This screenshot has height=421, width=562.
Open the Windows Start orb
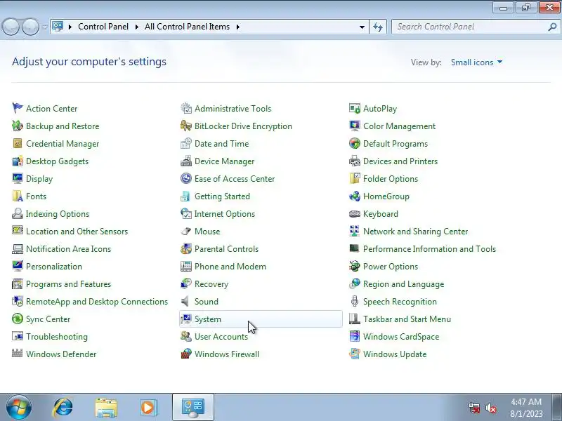[19, 407]
